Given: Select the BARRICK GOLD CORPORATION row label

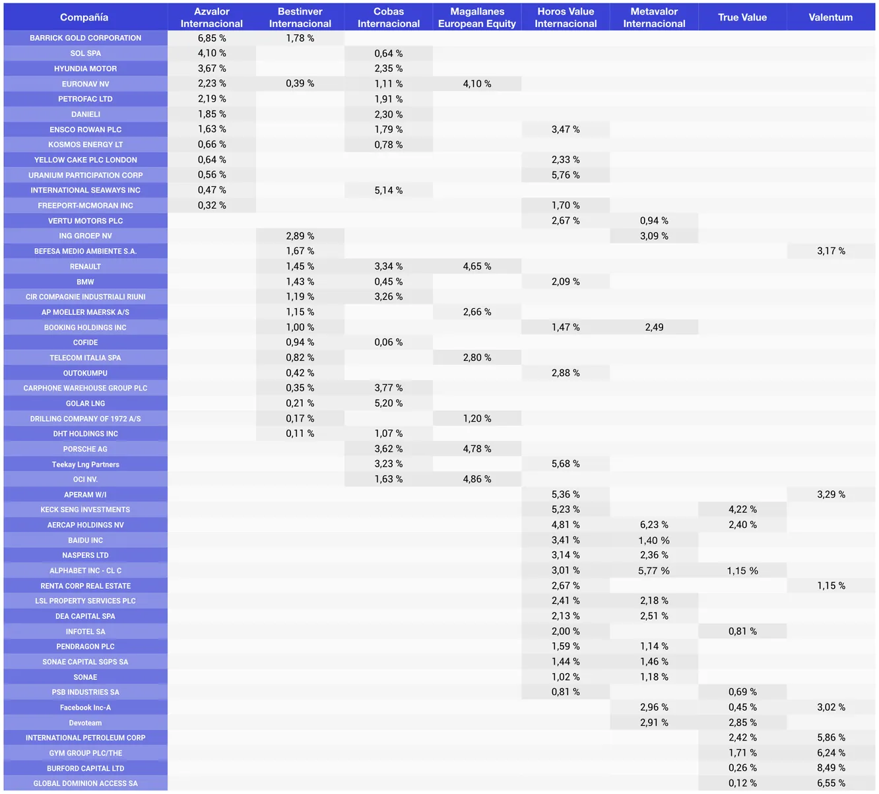Looking at the screenshot, I should point(85,38).
